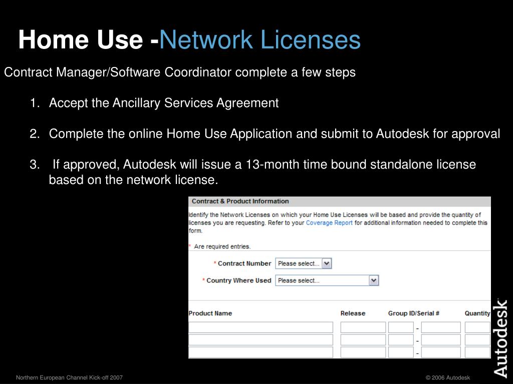Click the "© 2006 Autodesk" copyright text
Screen dimensions: 513x384
pos(448,377)
